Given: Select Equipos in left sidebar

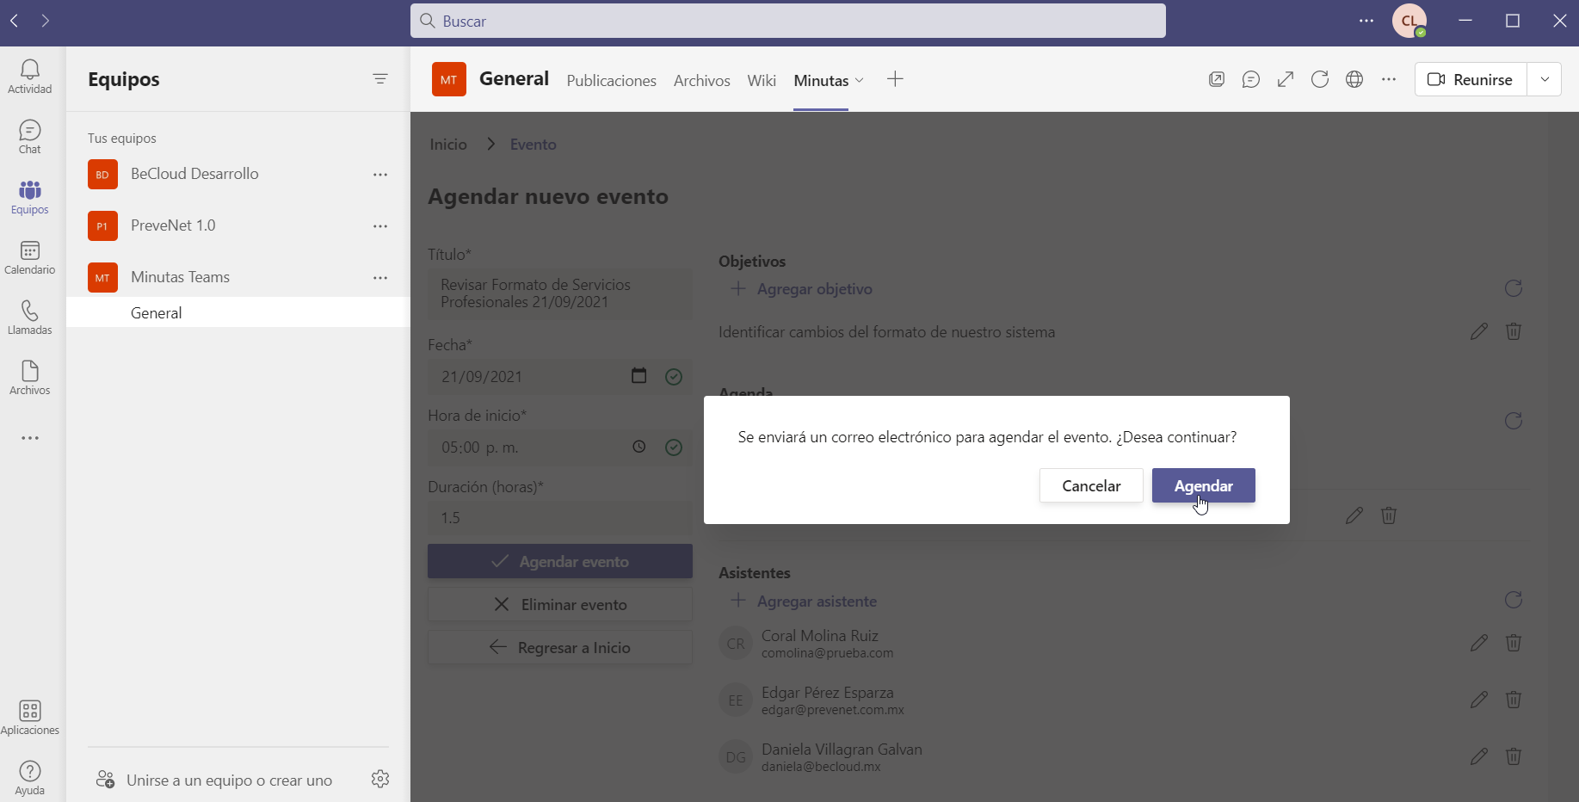Looking at the screenshot, I should click(x=30, y=197).
